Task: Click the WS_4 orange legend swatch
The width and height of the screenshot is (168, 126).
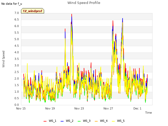Action: pos(96,121)
